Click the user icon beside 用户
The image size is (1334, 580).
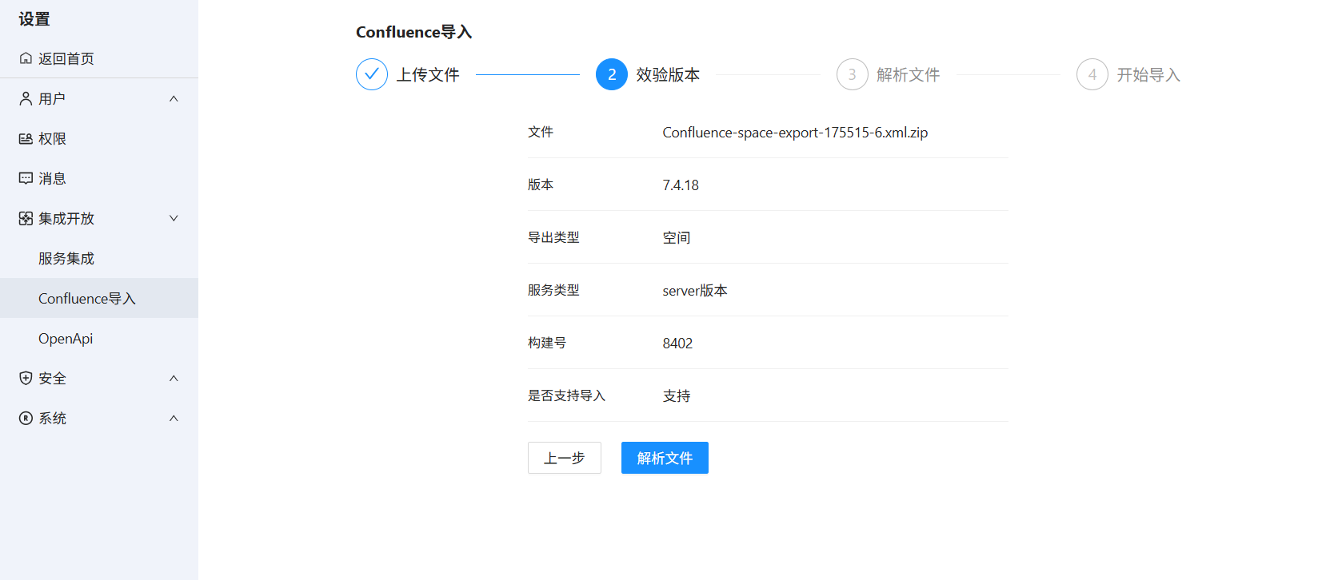click(x=26, y=98)
